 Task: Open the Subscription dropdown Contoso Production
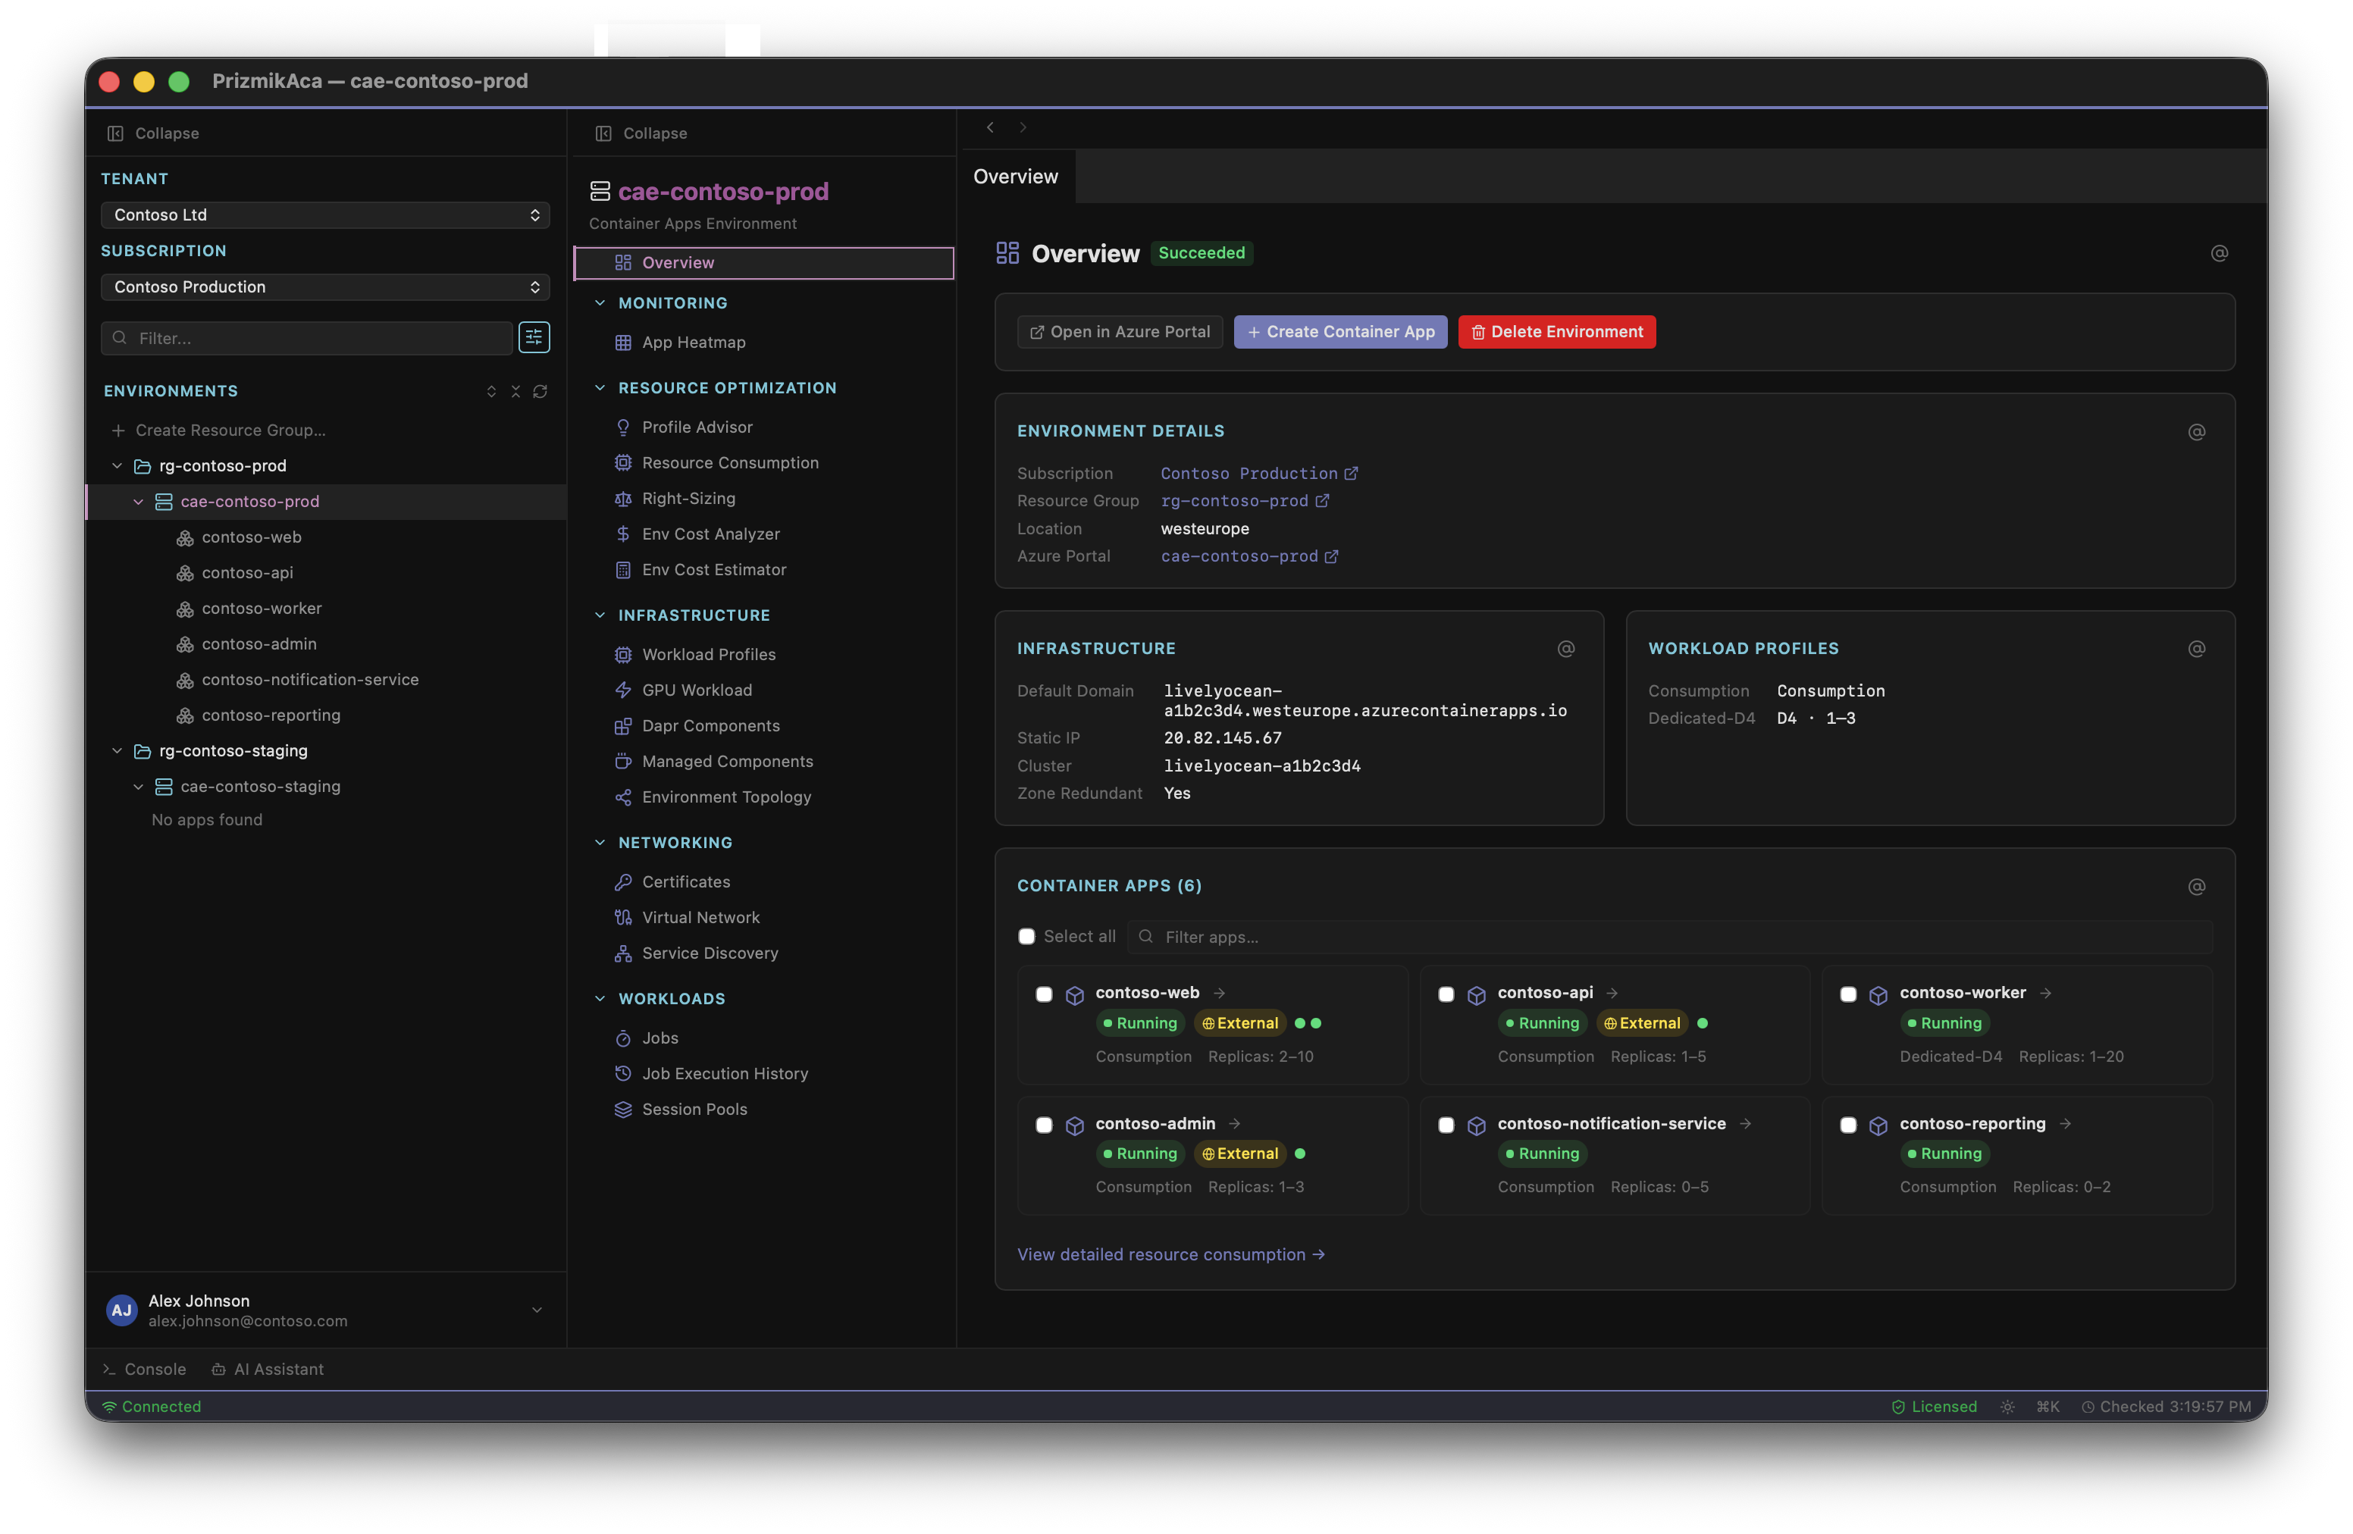[x=325, y=286]
